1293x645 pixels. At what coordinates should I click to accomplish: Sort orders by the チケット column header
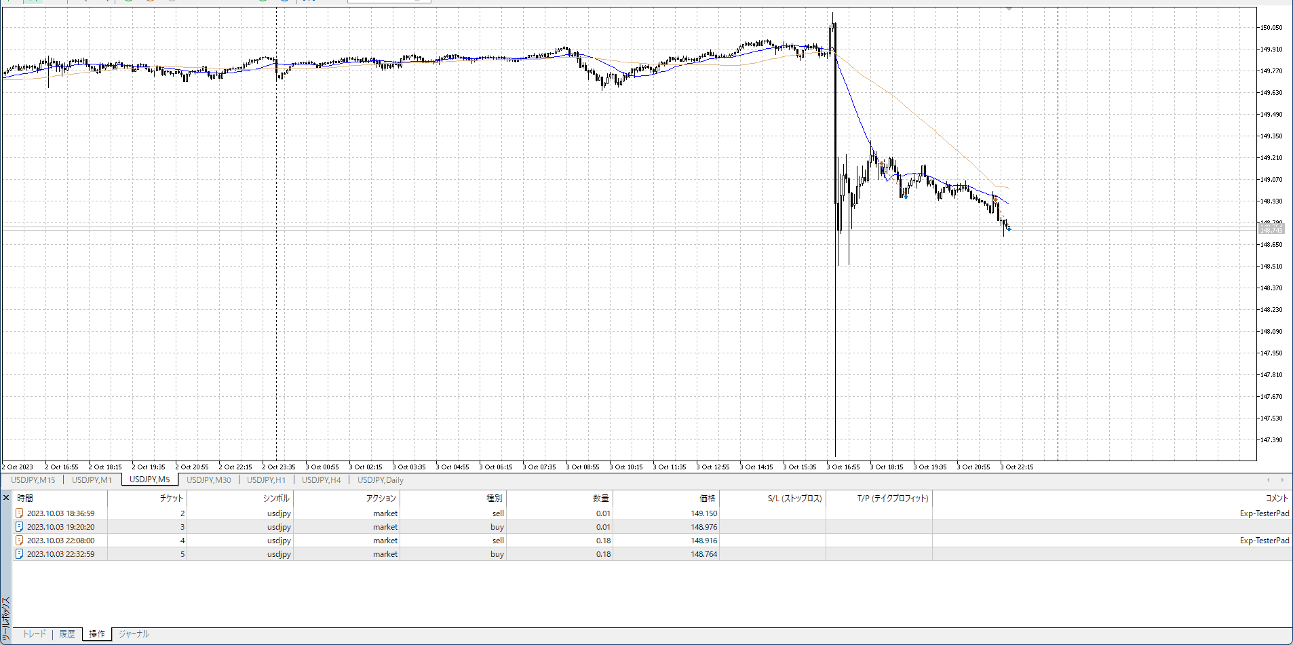coord(171,499)
